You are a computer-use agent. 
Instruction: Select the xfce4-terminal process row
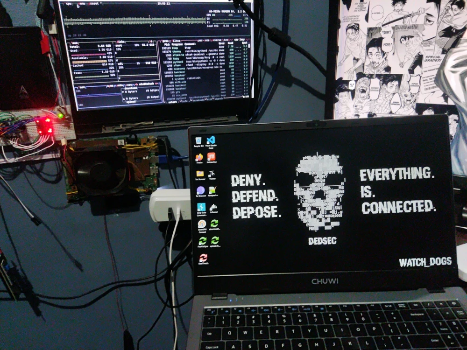pos(205,55)
